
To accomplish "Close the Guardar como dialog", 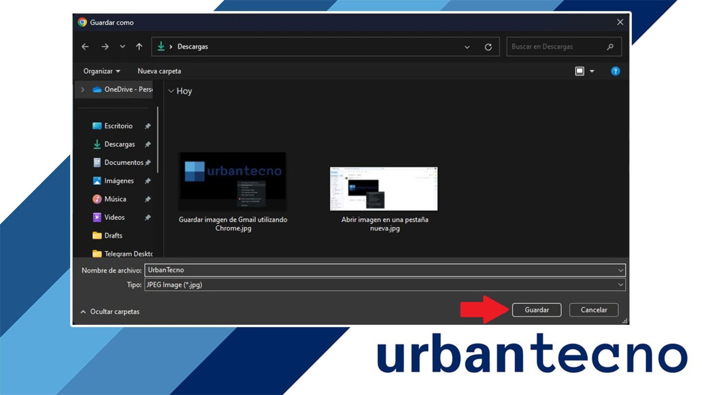I will point(620,22).
